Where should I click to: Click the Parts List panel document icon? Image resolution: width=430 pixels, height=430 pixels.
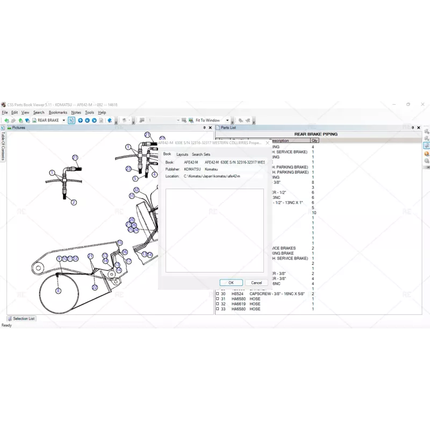pos(217,128)
